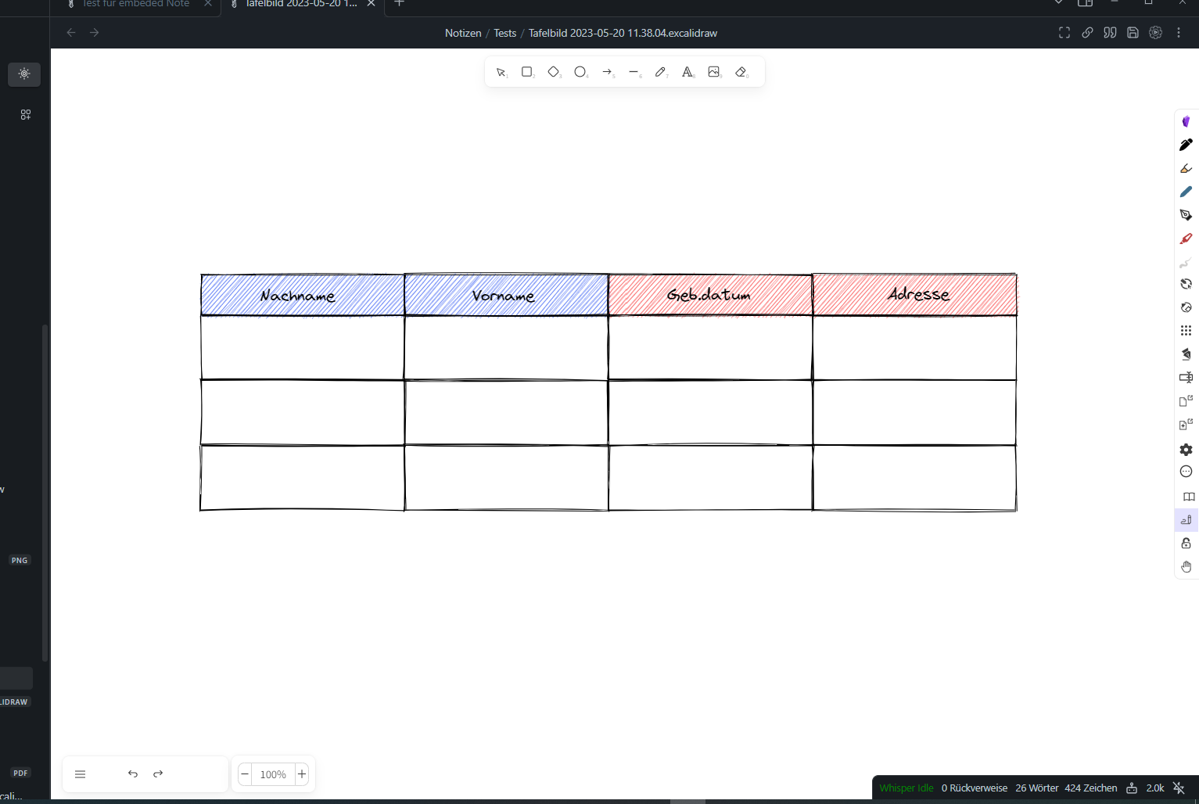Click the 'Tests' breadcrumb folder

point(504,33)
